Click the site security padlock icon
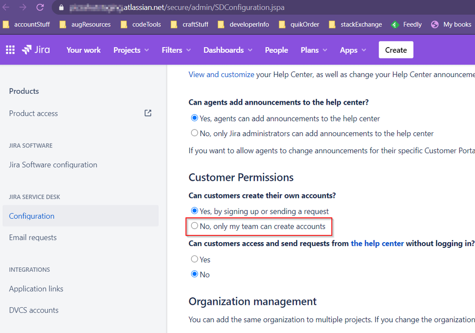 (60, 7)
